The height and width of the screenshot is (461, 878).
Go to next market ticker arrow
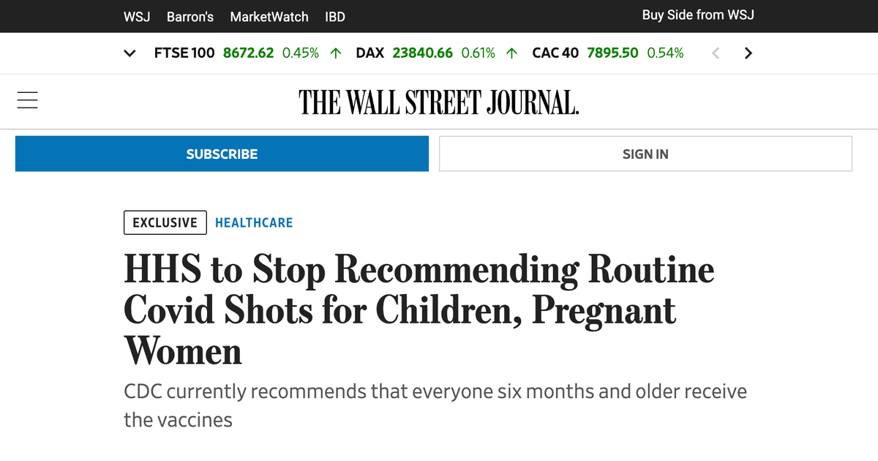[748, 53]
